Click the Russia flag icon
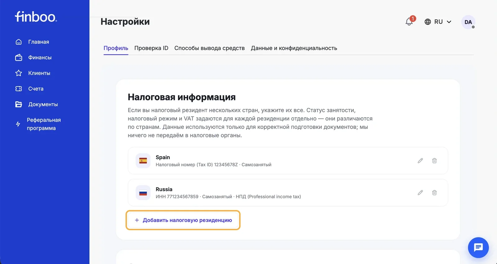The height and width of the screenshot is (264, 497). 143,193
